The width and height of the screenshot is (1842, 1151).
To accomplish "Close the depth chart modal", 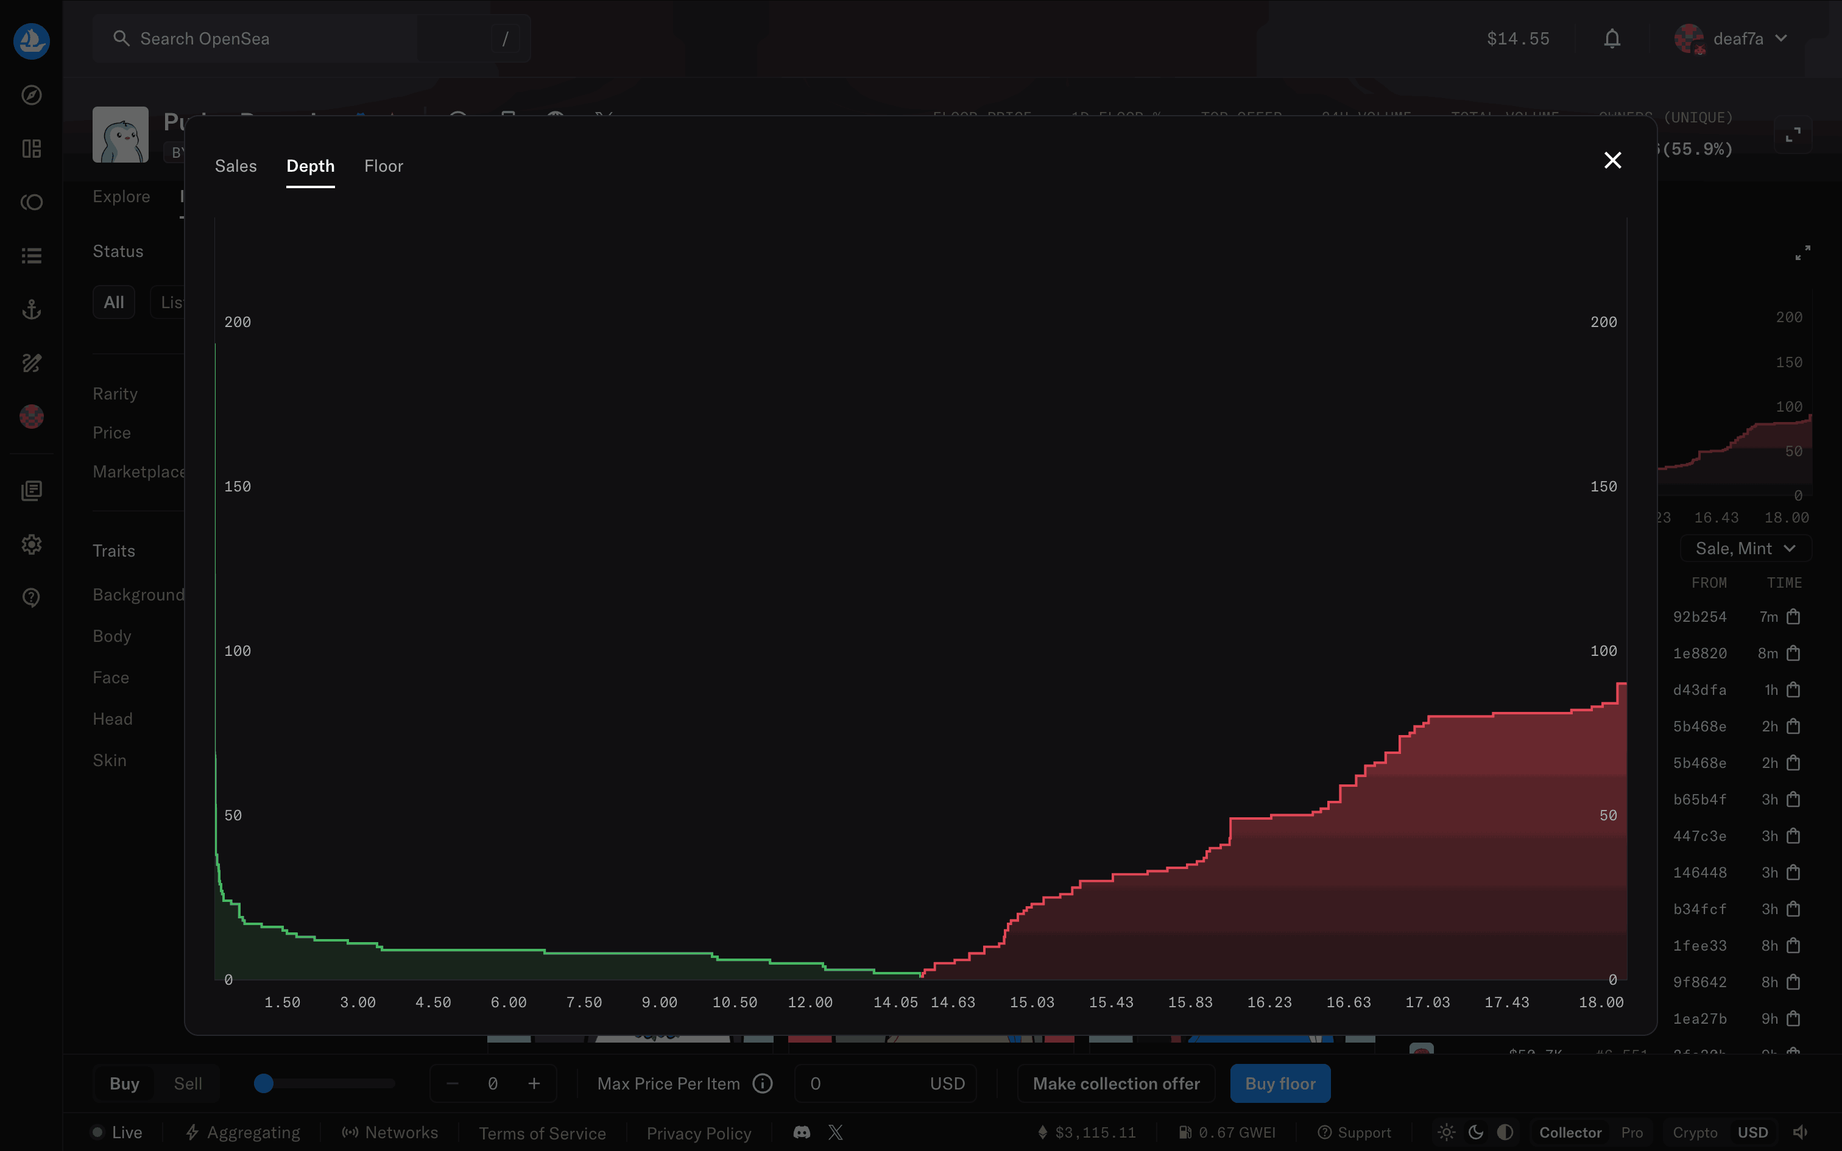I will 1612,160.
